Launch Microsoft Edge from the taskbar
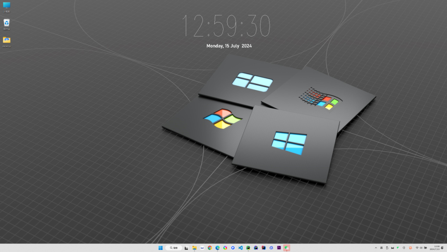The width and height of the screenshot is (447, 252). (x=218, y=248)
